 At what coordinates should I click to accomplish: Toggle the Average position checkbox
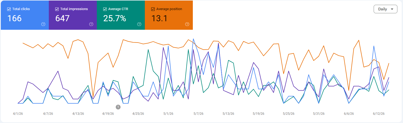[x=153, y=9]
